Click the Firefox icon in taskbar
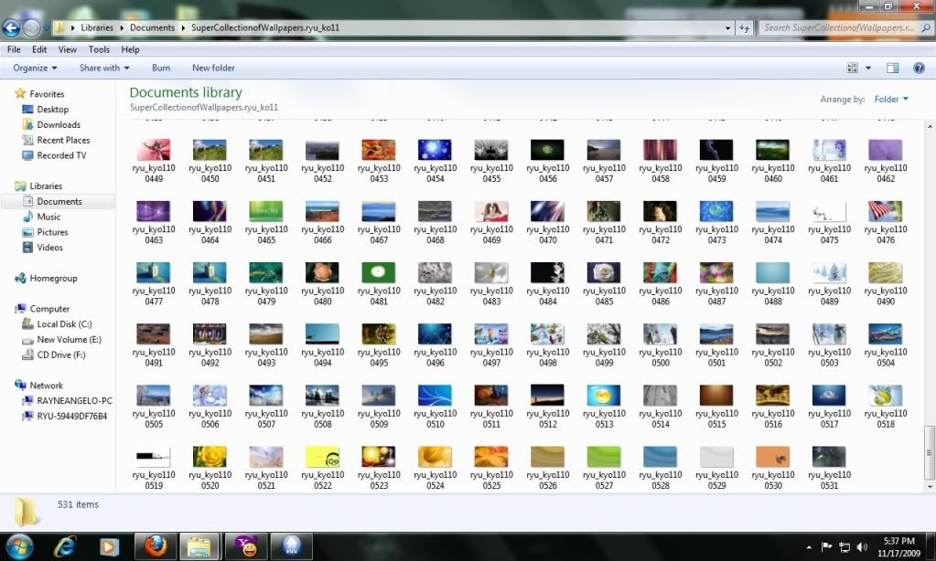The height and width of the screenshot is (561, 936). [153, 546]
